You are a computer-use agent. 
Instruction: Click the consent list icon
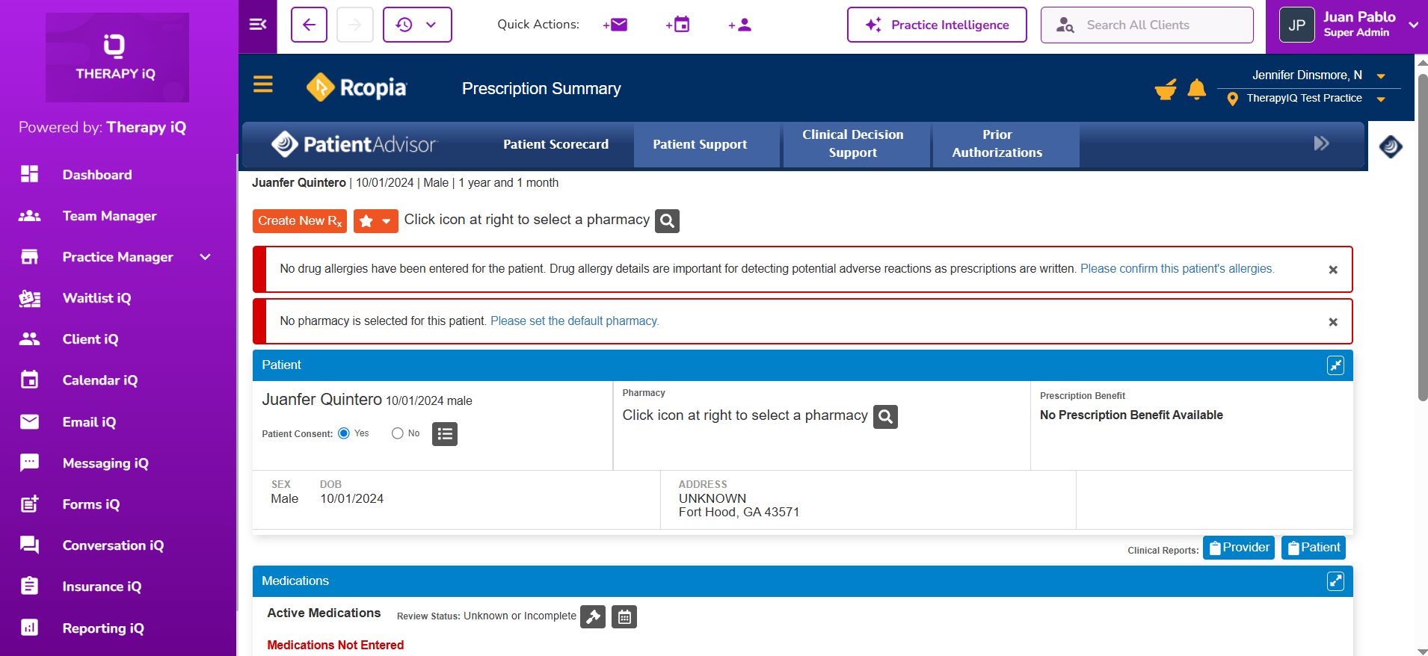pyautogui.click(x=445, y=434)
